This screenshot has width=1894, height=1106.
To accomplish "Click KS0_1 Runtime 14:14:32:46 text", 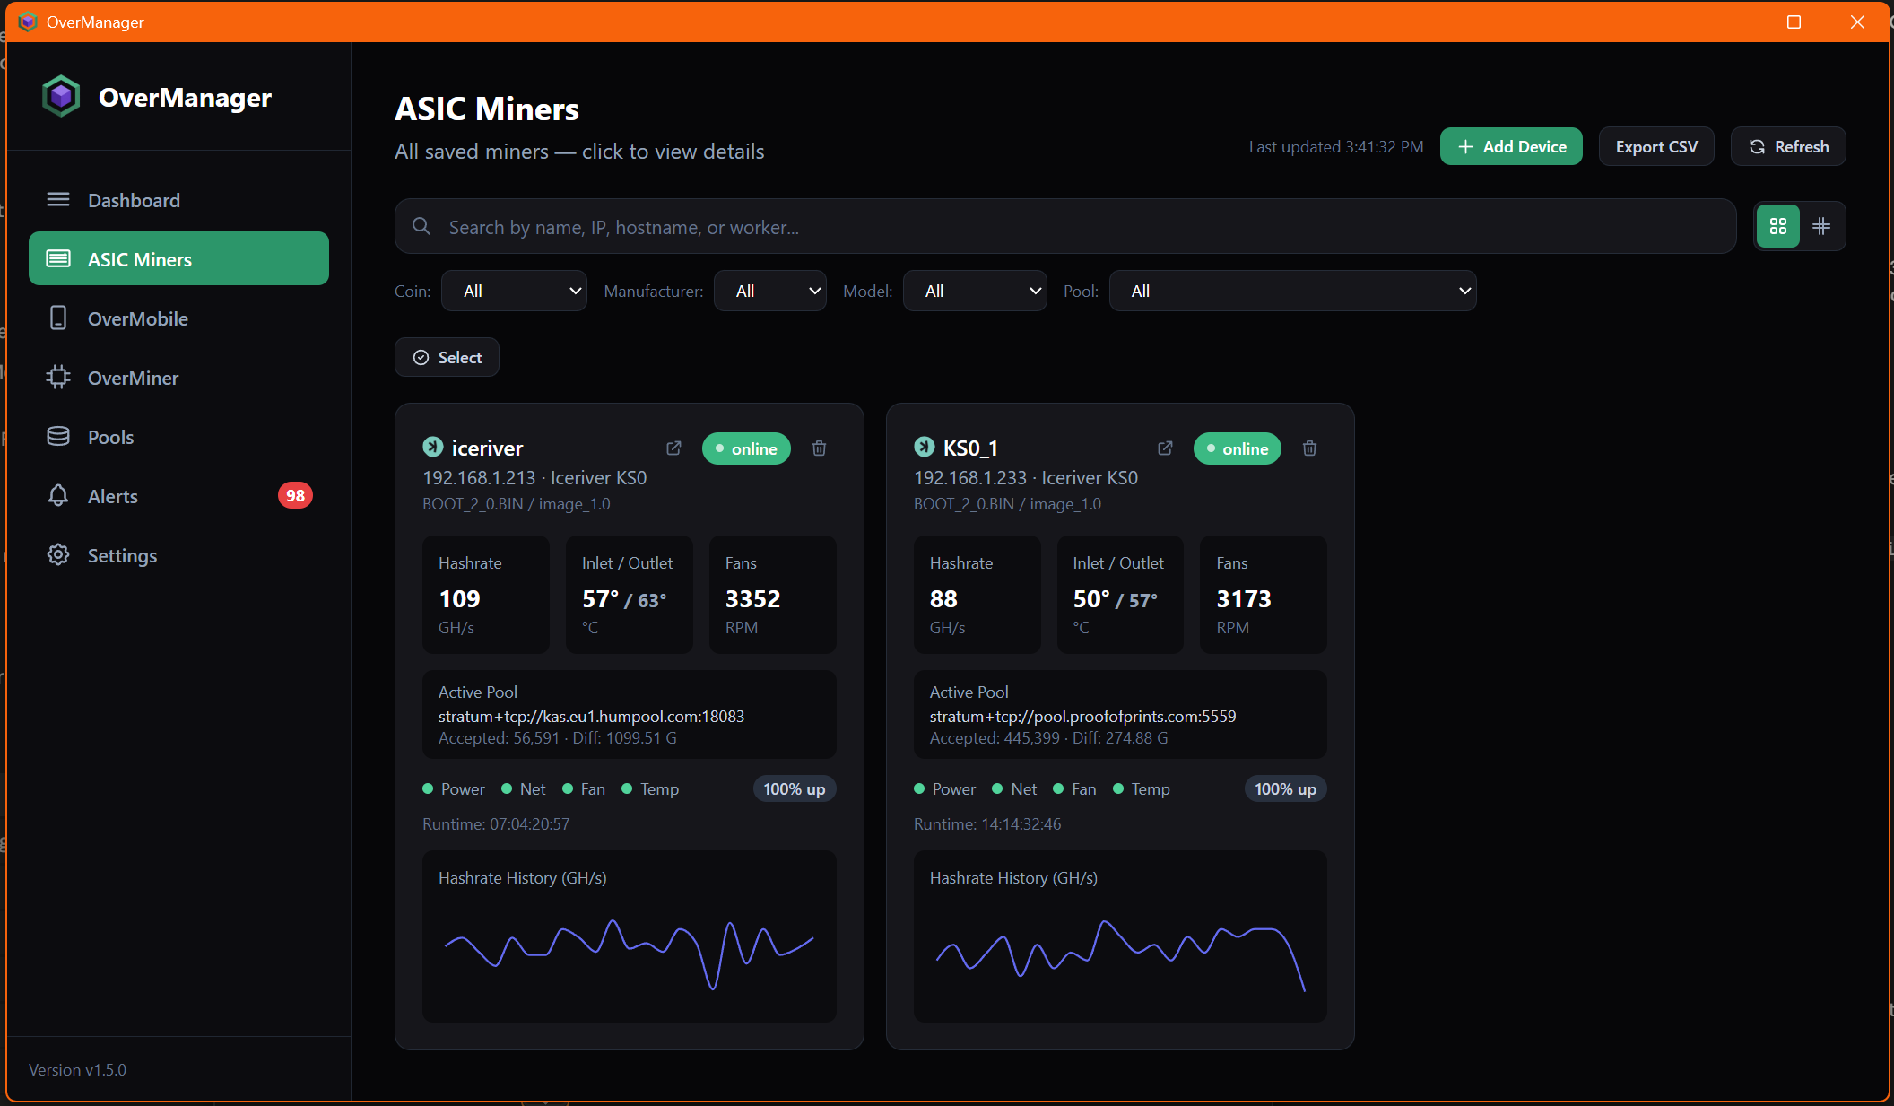I will [x=987, y=823].
